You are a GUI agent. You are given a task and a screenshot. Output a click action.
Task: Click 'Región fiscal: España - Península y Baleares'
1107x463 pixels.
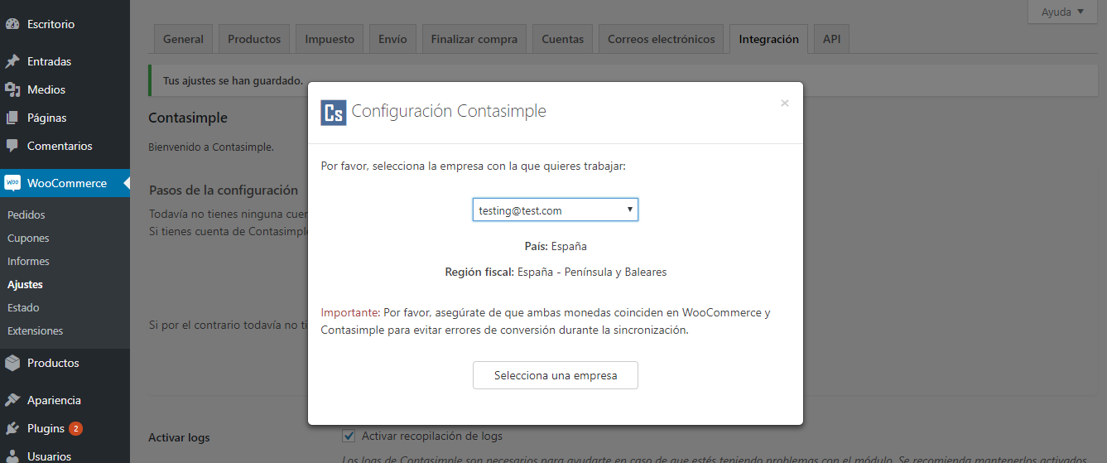(x=556, y=272)
